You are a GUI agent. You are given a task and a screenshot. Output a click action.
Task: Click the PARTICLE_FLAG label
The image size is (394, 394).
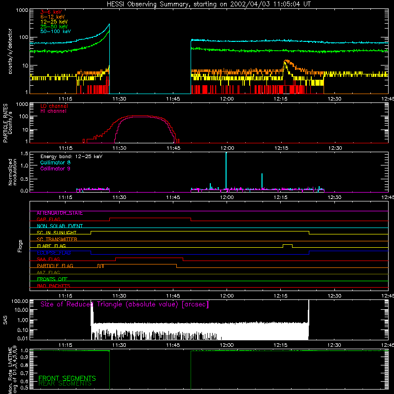click(55, 266)
